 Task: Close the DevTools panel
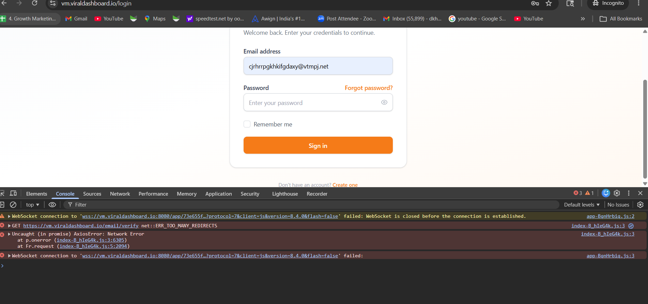pos(641,193)
